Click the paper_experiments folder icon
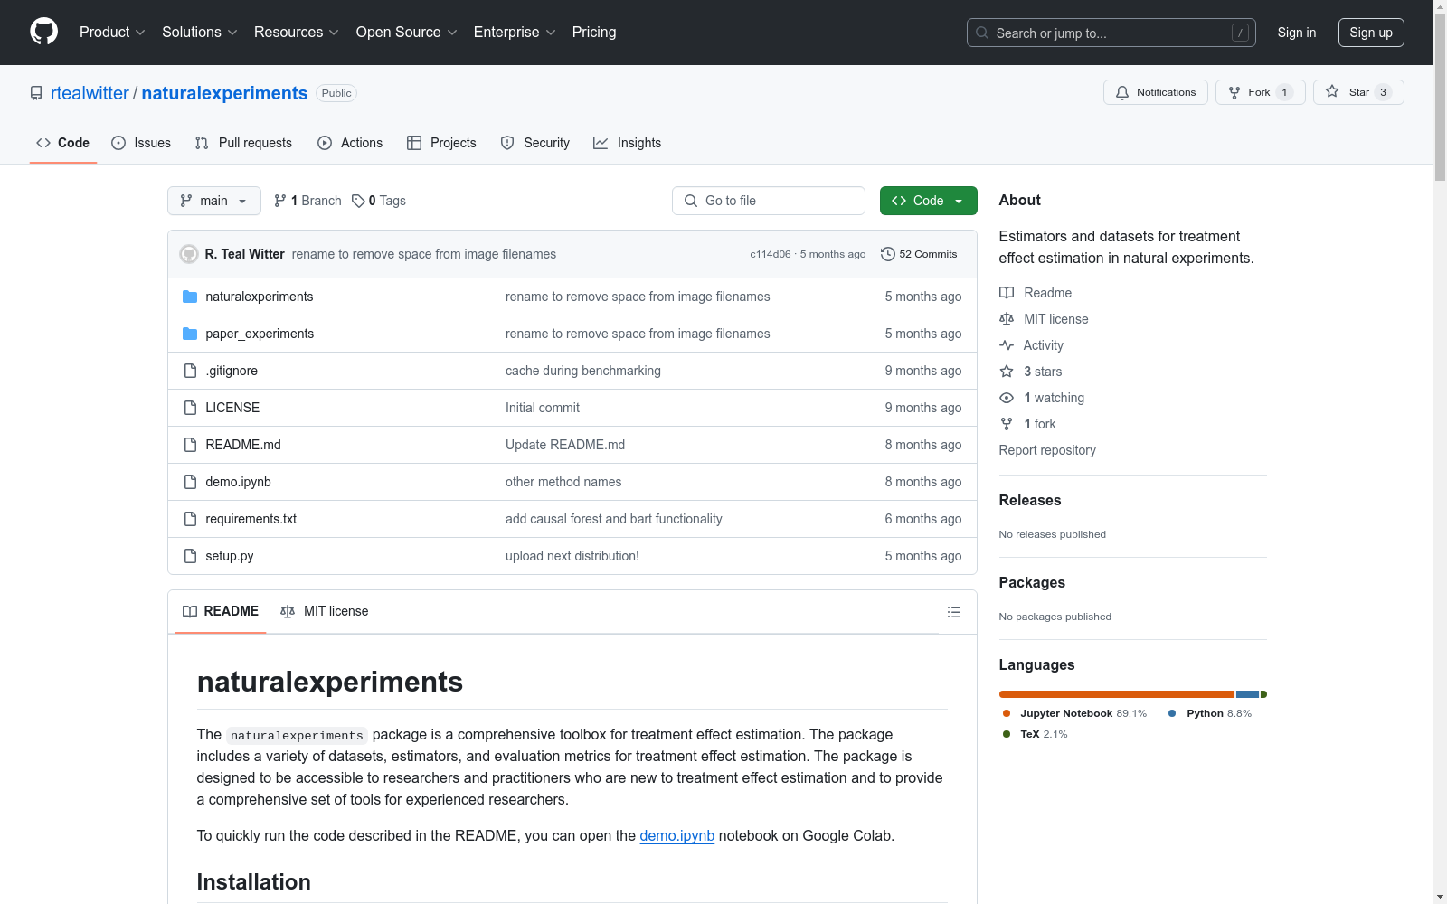This screenshot has height=904, width=1447. tap(190, 334)
